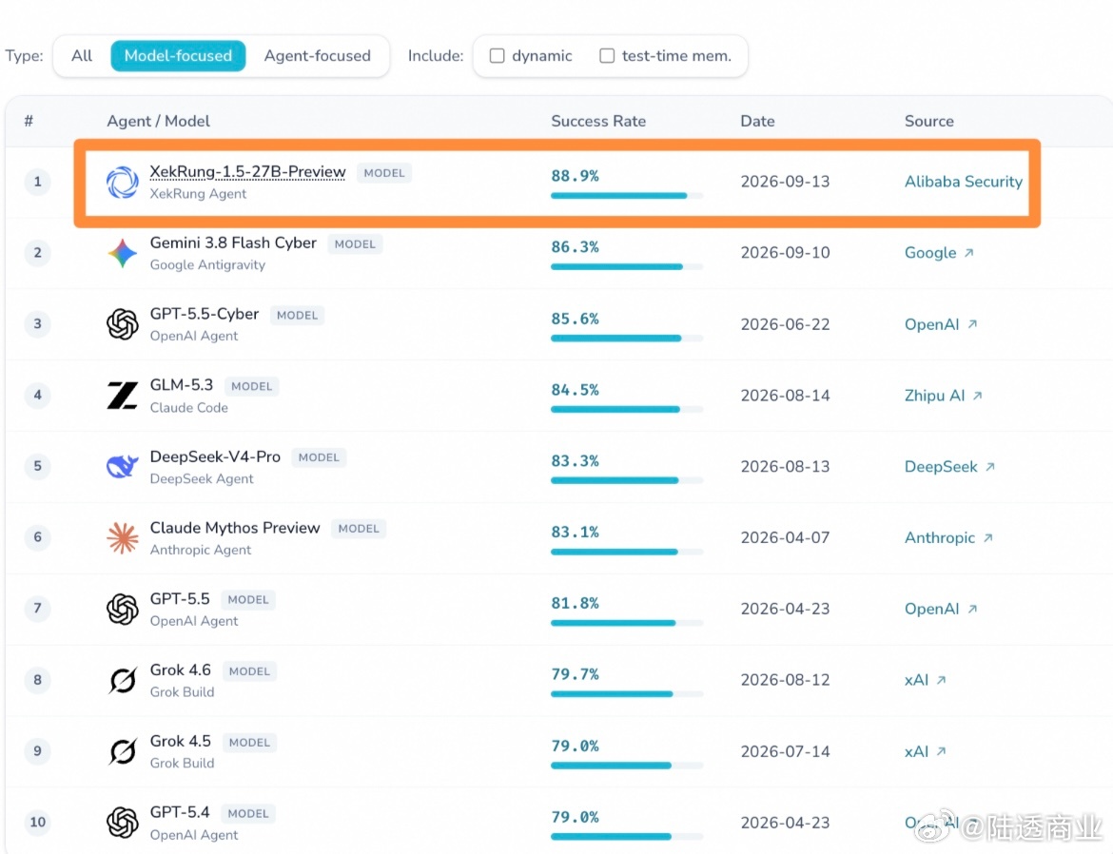Click the 86.3% success rate bar
Image resolution: width=1113 pixels, height=854 pixels.
627,267
